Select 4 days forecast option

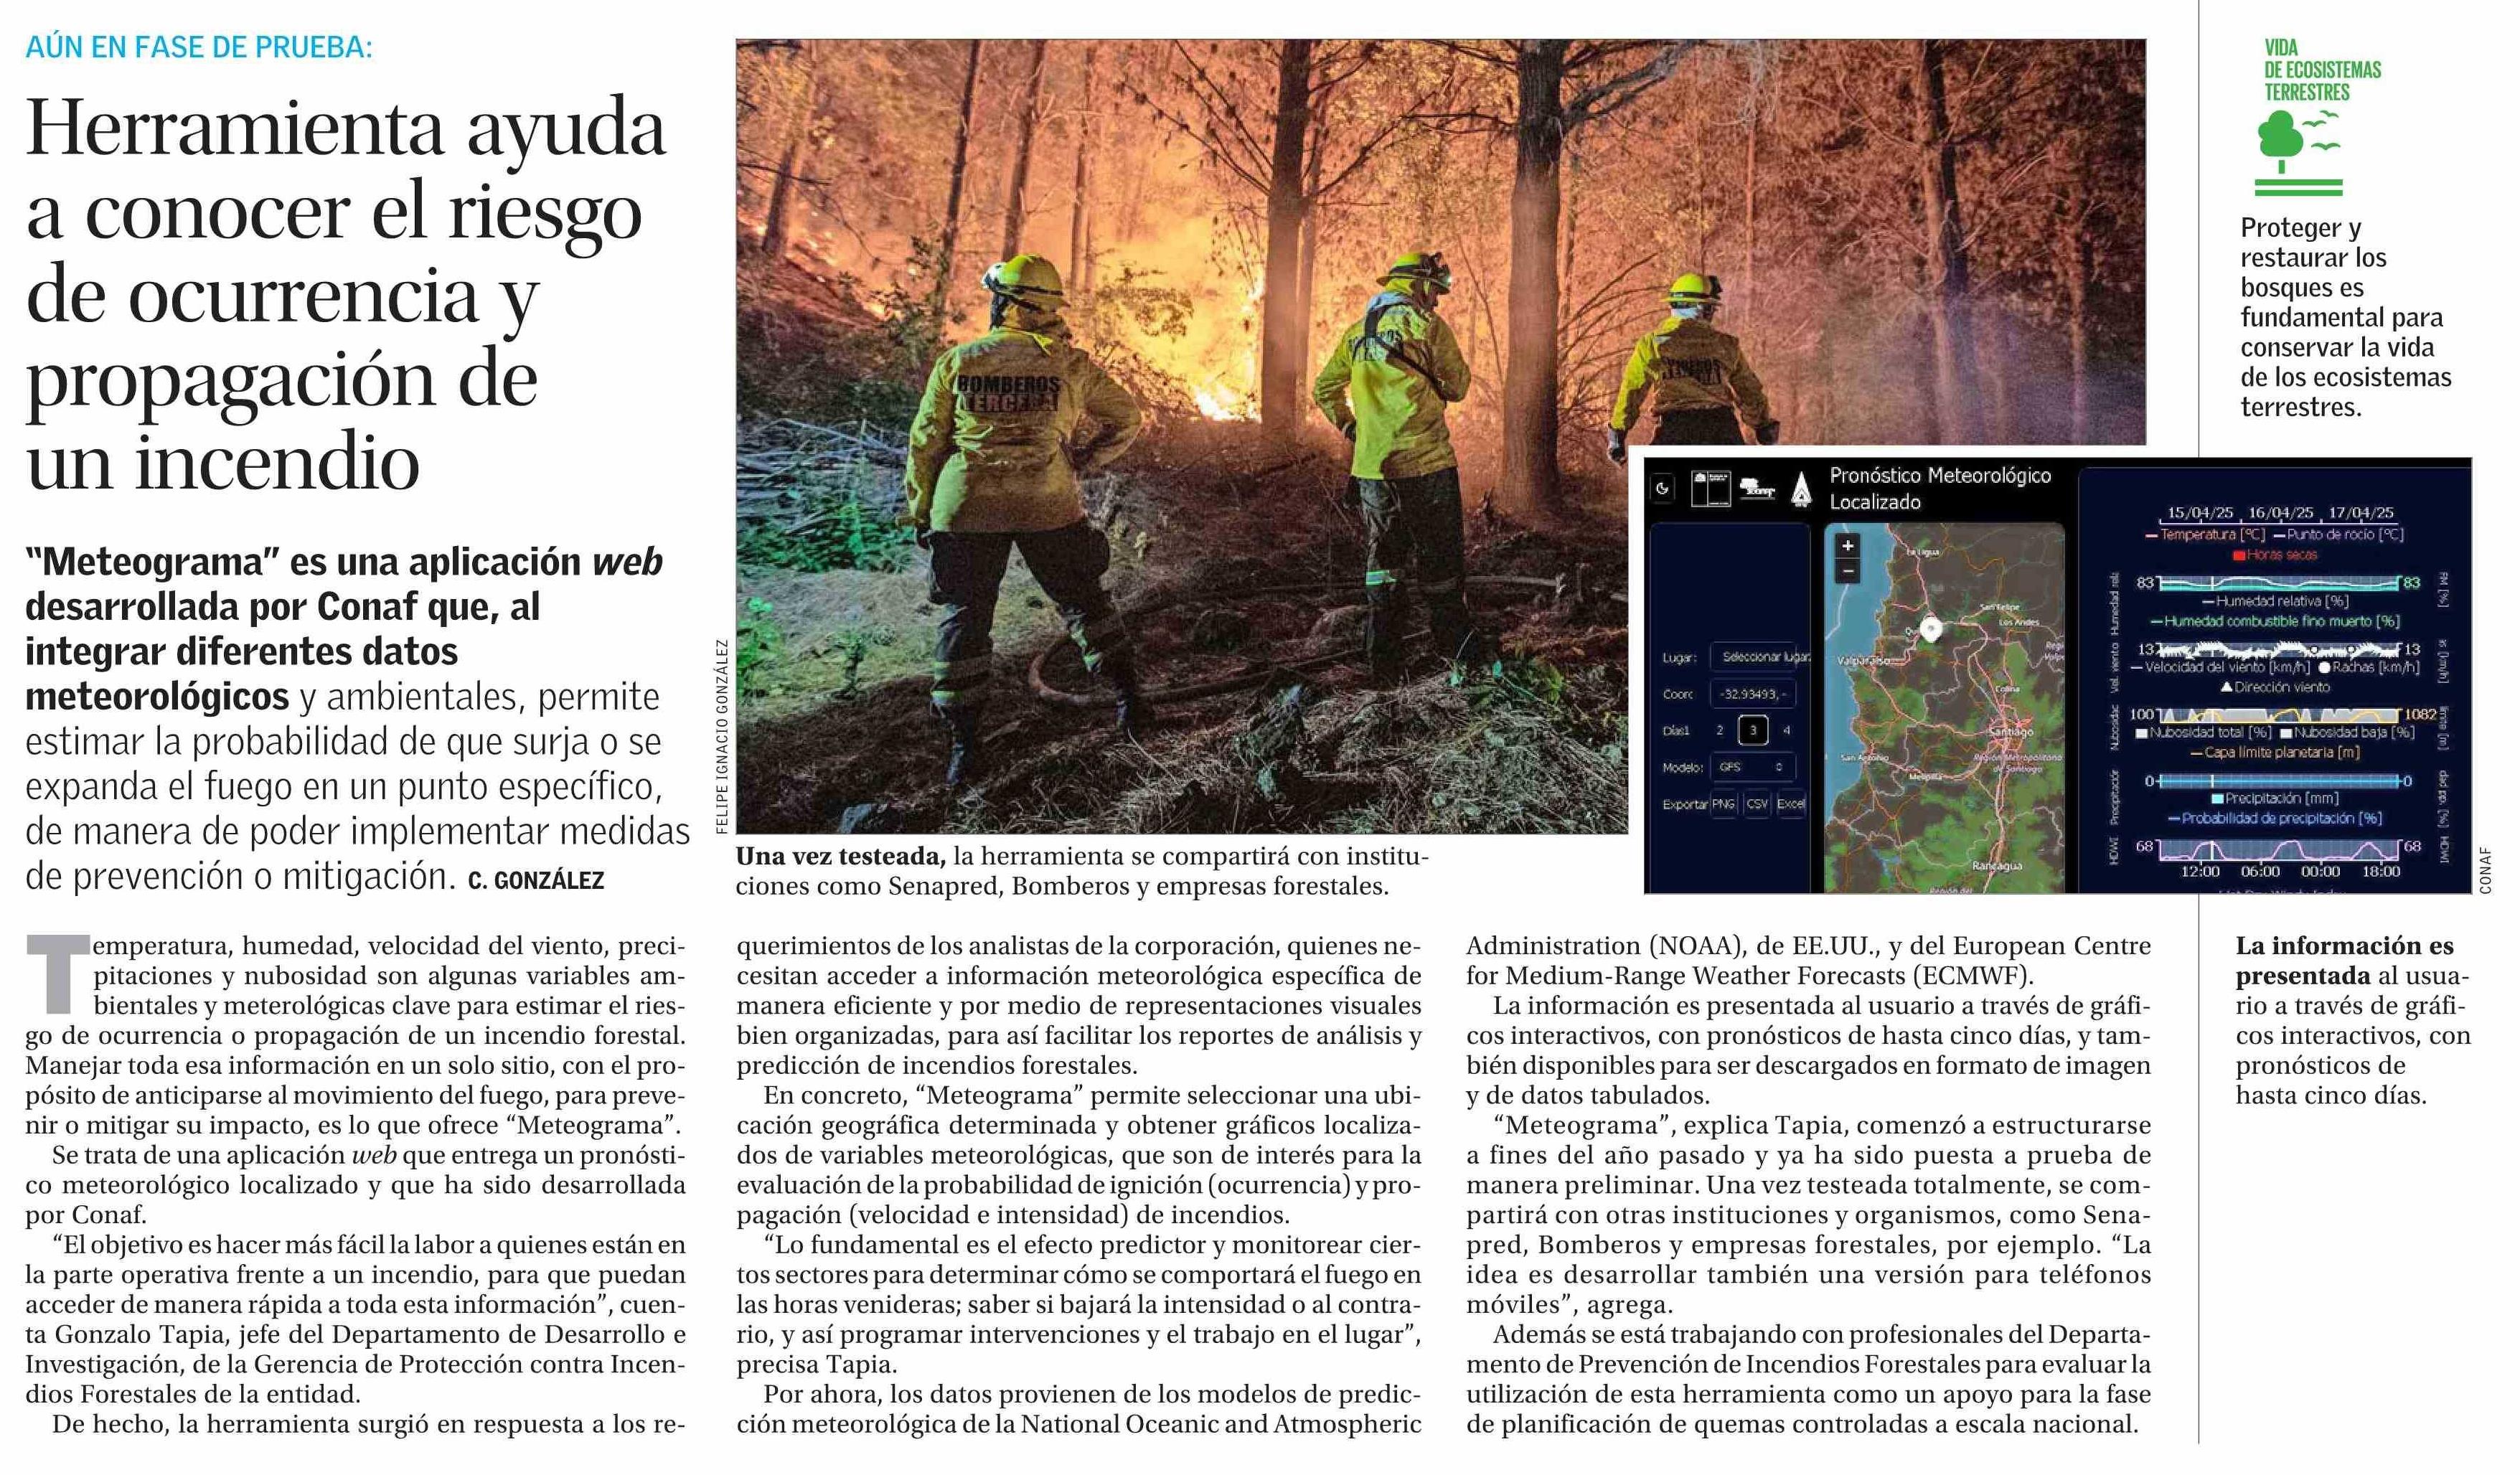tap(1786, 730)
